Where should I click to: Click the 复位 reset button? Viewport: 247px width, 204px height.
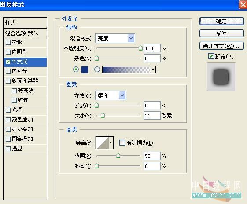pyautogui.click(x=221, y=33)
